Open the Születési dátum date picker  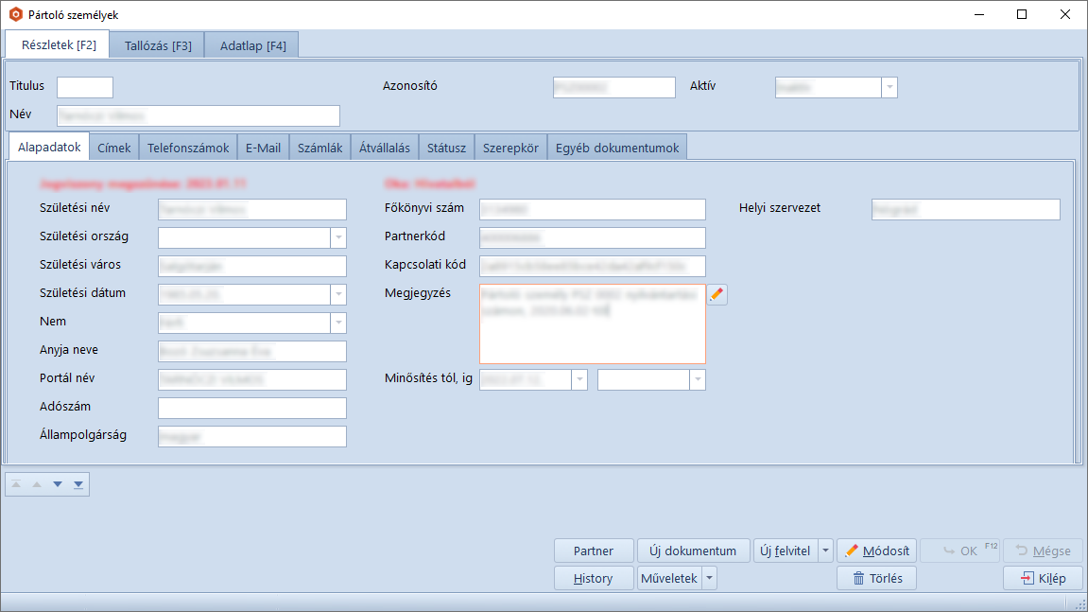(338, 294)
